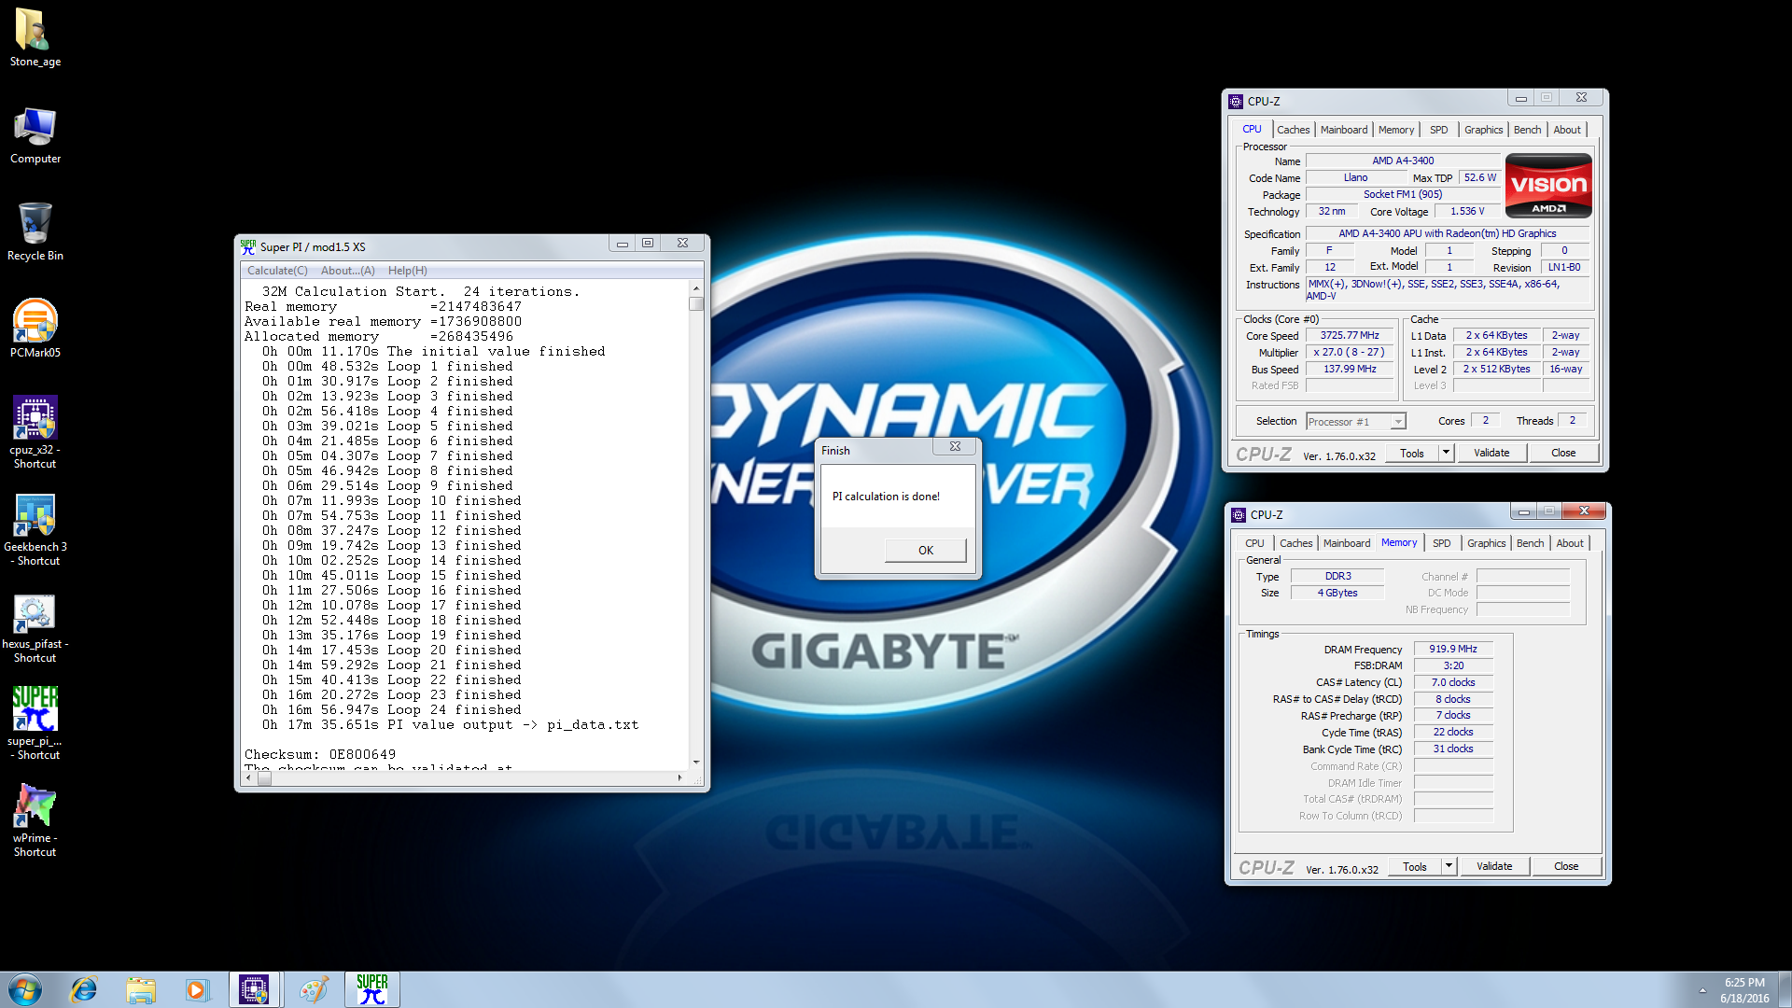Click Tools button in top CPU-Z
The image size is (1792, 1008).
tap(1412, 453)
